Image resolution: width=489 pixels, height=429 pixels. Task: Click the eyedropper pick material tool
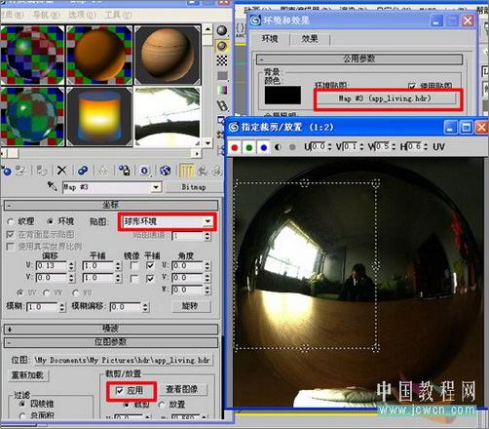pos(52,186)
